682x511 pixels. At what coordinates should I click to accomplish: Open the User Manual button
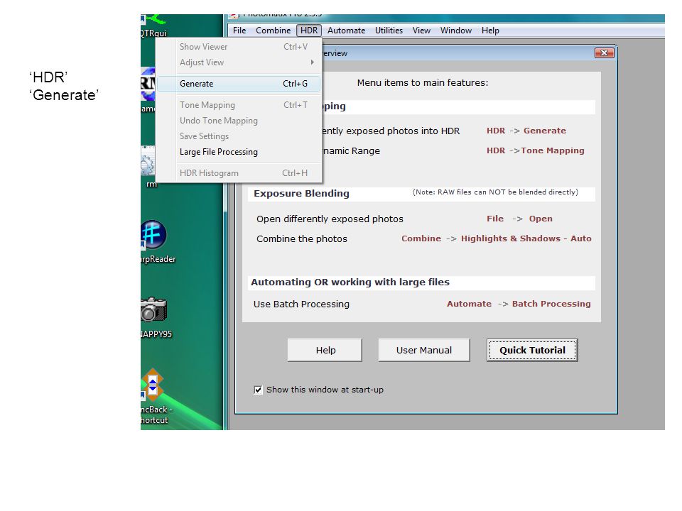point(424,350)
